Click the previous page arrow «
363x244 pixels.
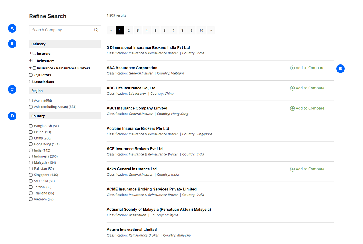(111, 30)
